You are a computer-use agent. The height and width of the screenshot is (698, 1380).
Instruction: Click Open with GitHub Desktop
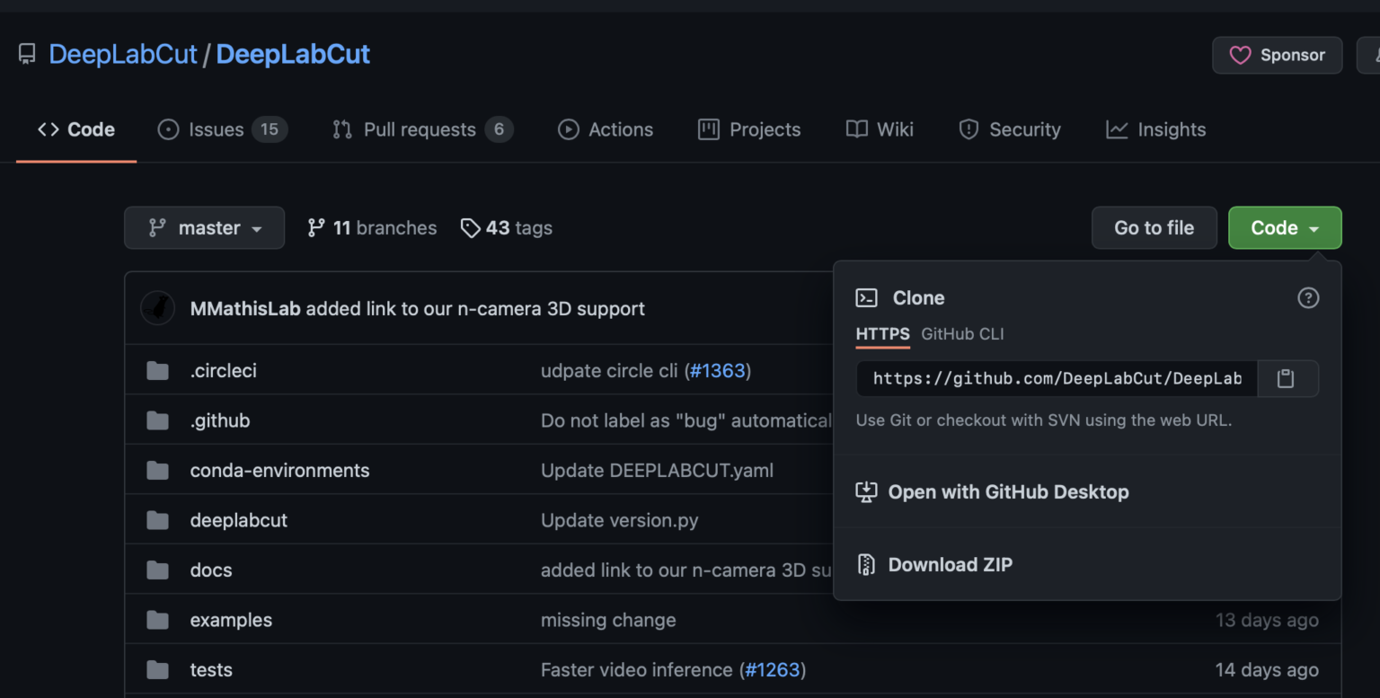(x=1008, y=491)
